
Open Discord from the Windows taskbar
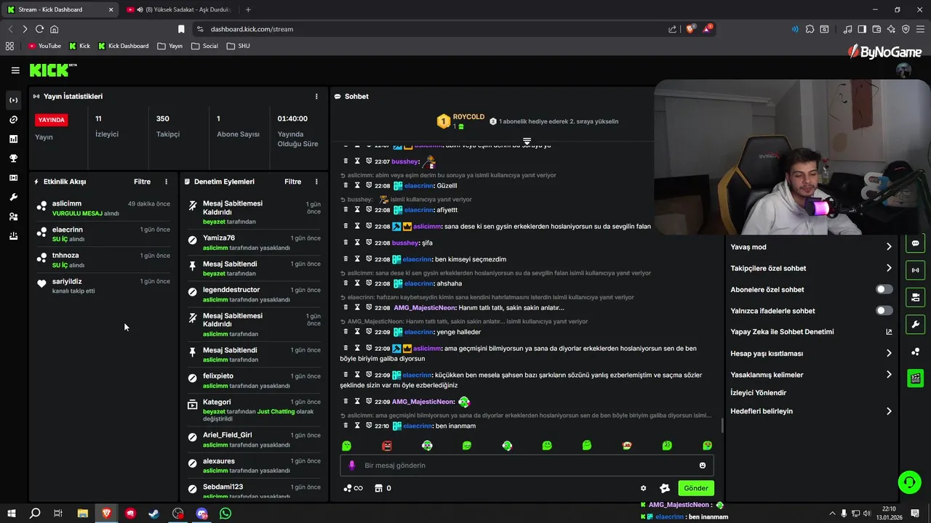point(201,514)
